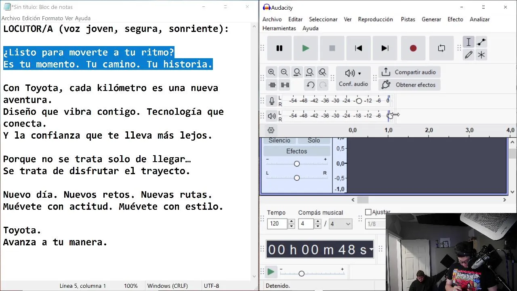Select the Envelope tool
The width and height of the screenshot is (517, 291).
point(481,42)
